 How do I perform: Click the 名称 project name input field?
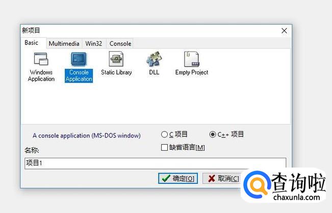155,163
